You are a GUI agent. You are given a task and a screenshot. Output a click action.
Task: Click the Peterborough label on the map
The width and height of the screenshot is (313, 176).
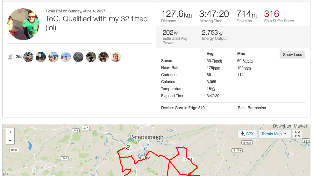click(x=146, y=137)
